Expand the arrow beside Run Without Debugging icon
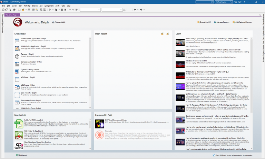 (59, 10)
